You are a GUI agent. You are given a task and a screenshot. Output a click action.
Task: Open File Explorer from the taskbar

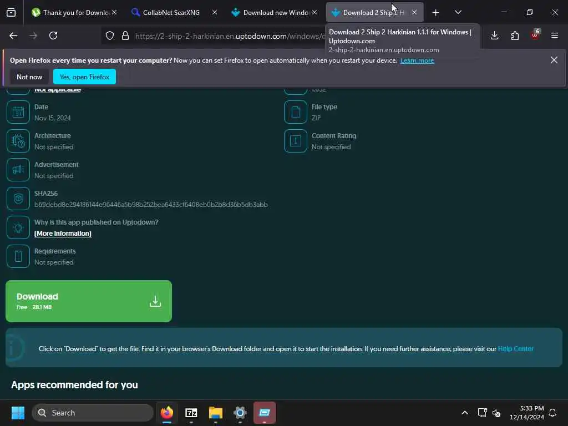coord(216,413)
